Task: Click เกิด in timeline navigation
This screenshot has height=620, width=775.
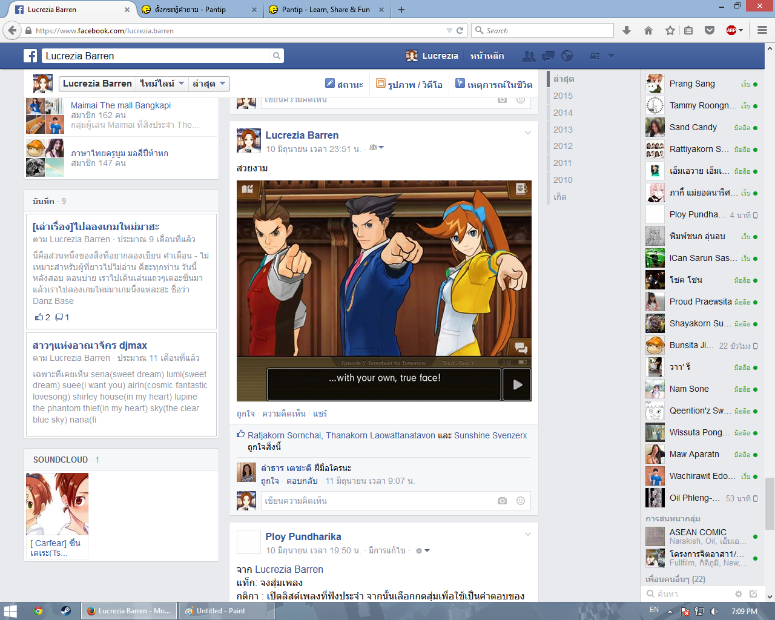Action: click(x=560, y=197)
